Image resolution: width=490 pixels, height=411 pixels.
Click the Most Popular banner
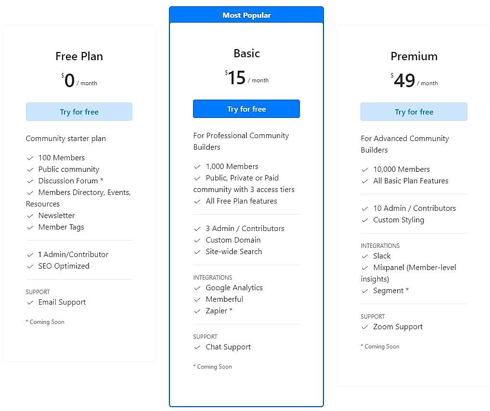click(246, 15)
